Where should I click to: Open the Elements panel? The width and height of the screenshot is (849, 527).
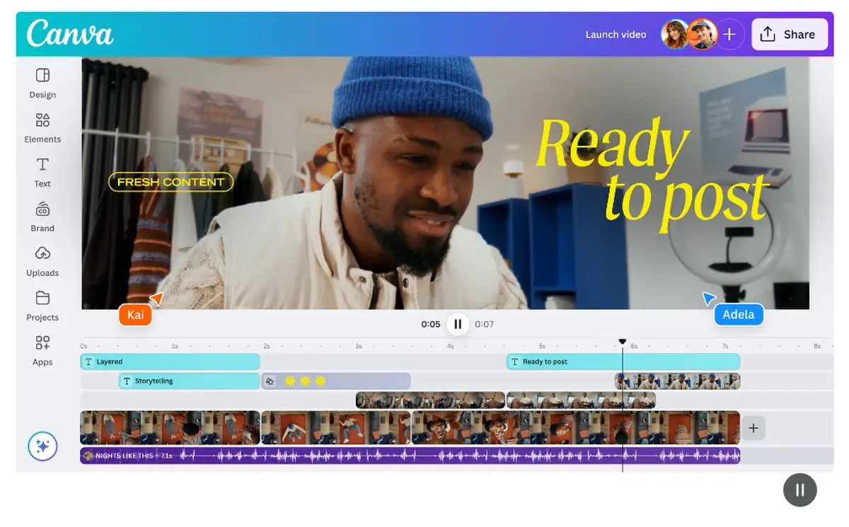(42, 127)
